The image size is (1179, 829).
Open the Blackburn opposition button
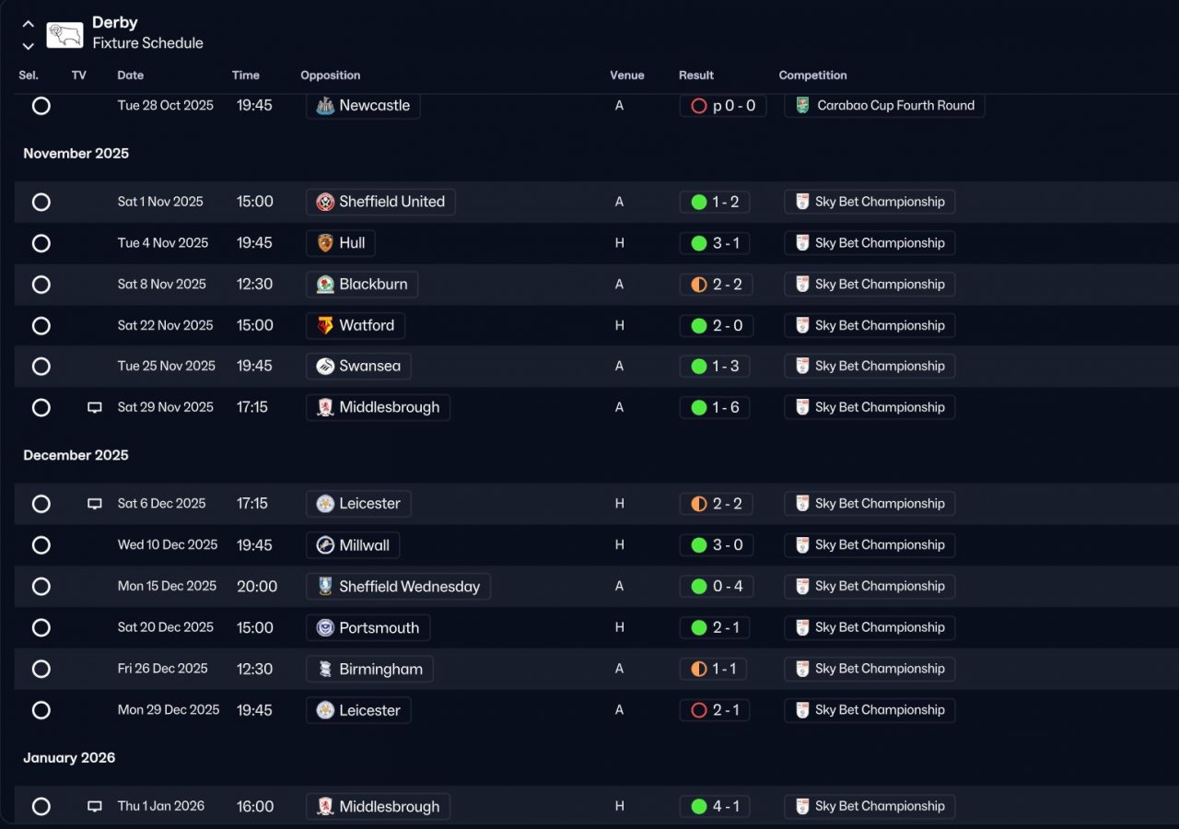coord(362,285)
